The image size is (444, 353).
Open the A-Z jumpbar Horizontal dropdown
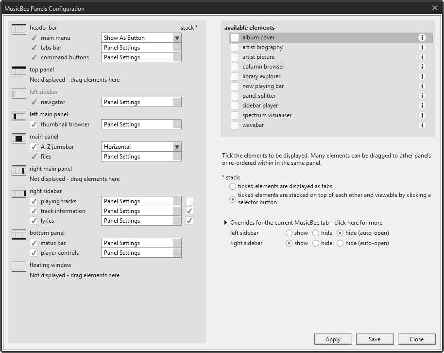[177, 147]
